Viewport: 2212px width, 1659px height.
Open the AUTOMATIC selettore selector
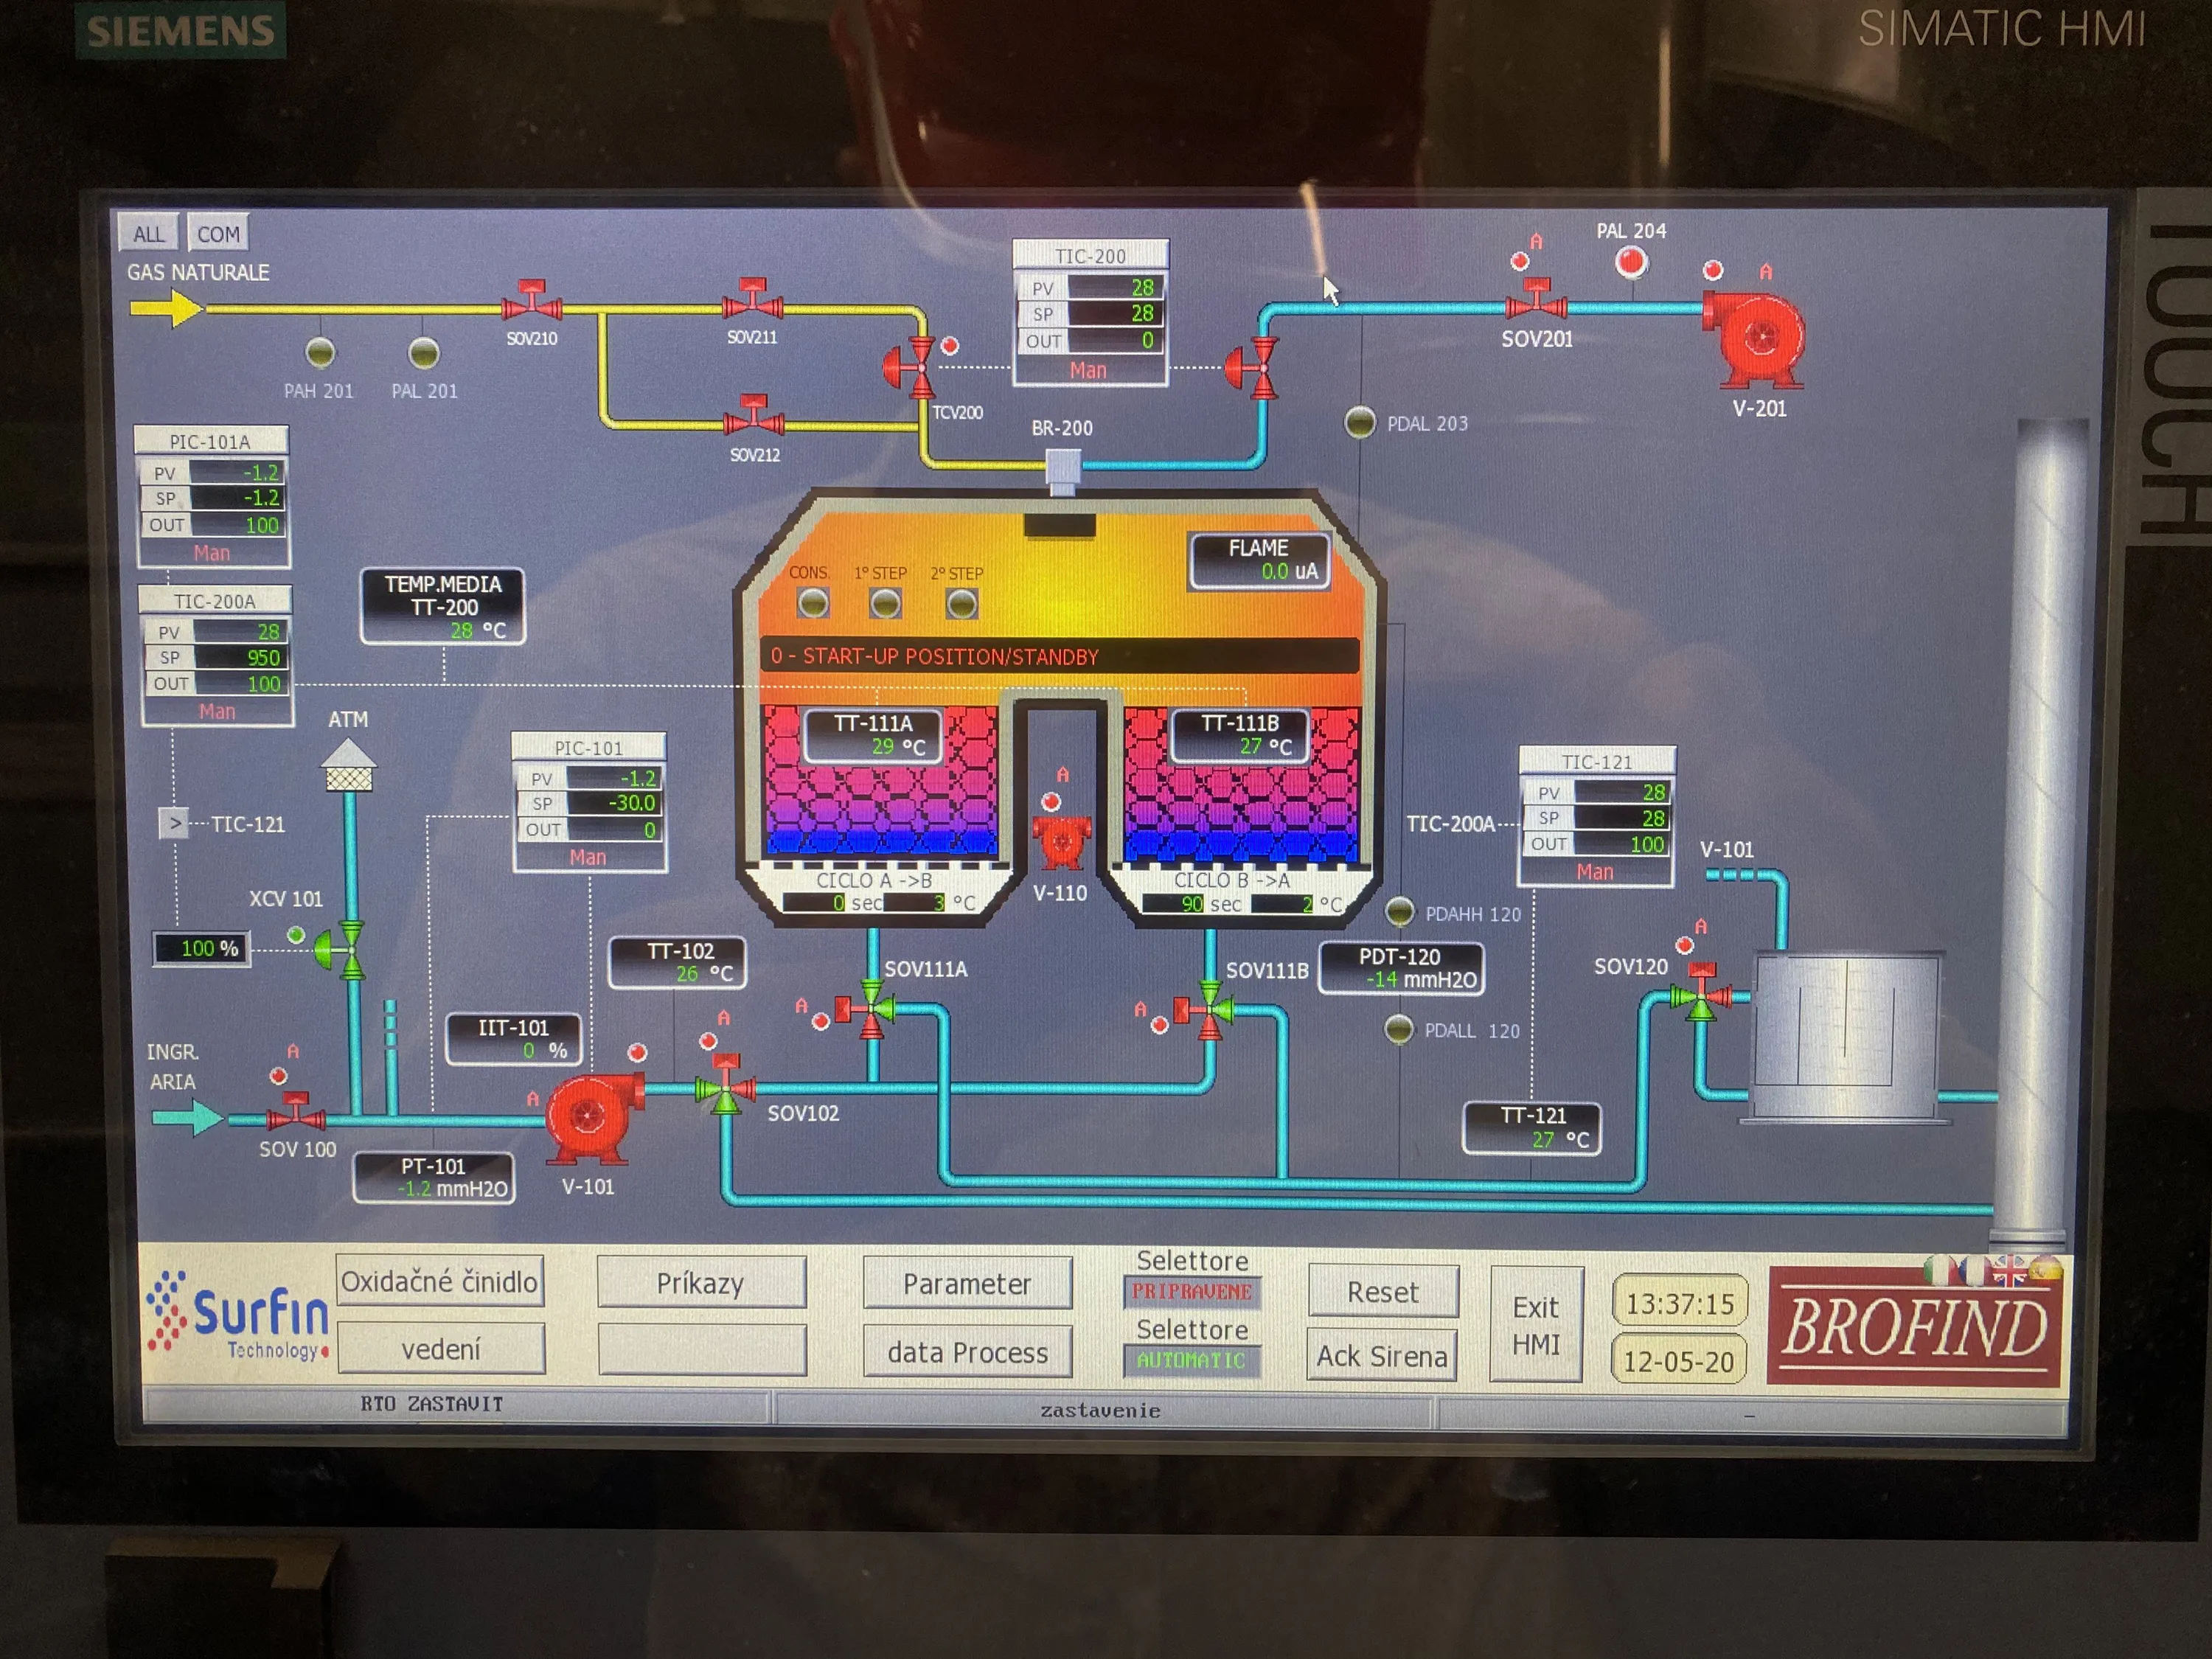(1192, 1361)
